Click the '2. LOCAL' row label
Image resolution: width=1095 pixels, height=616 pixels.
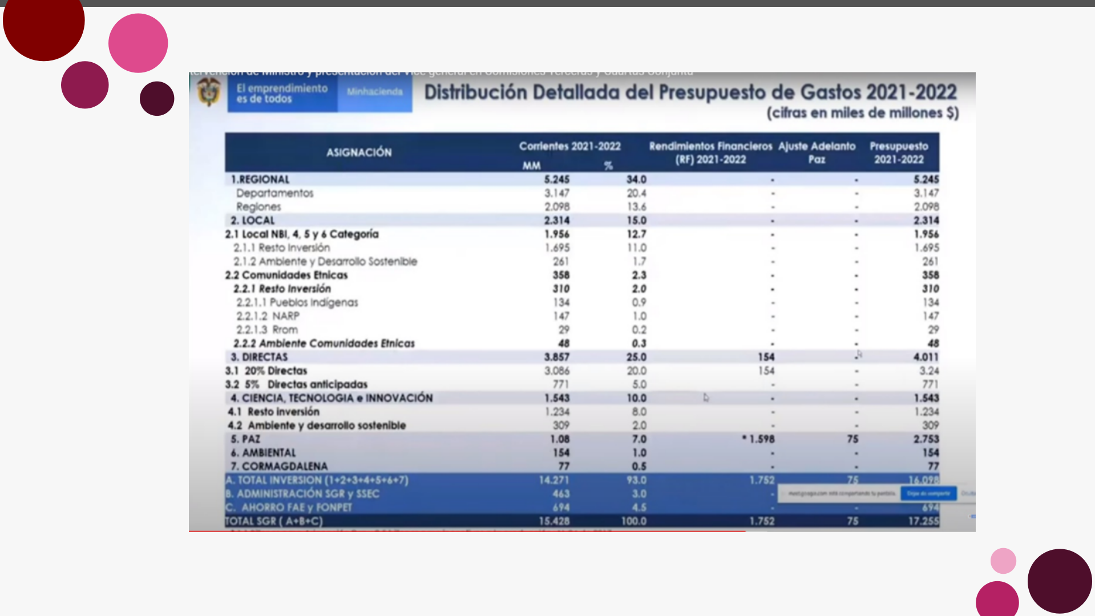point(252,220)
